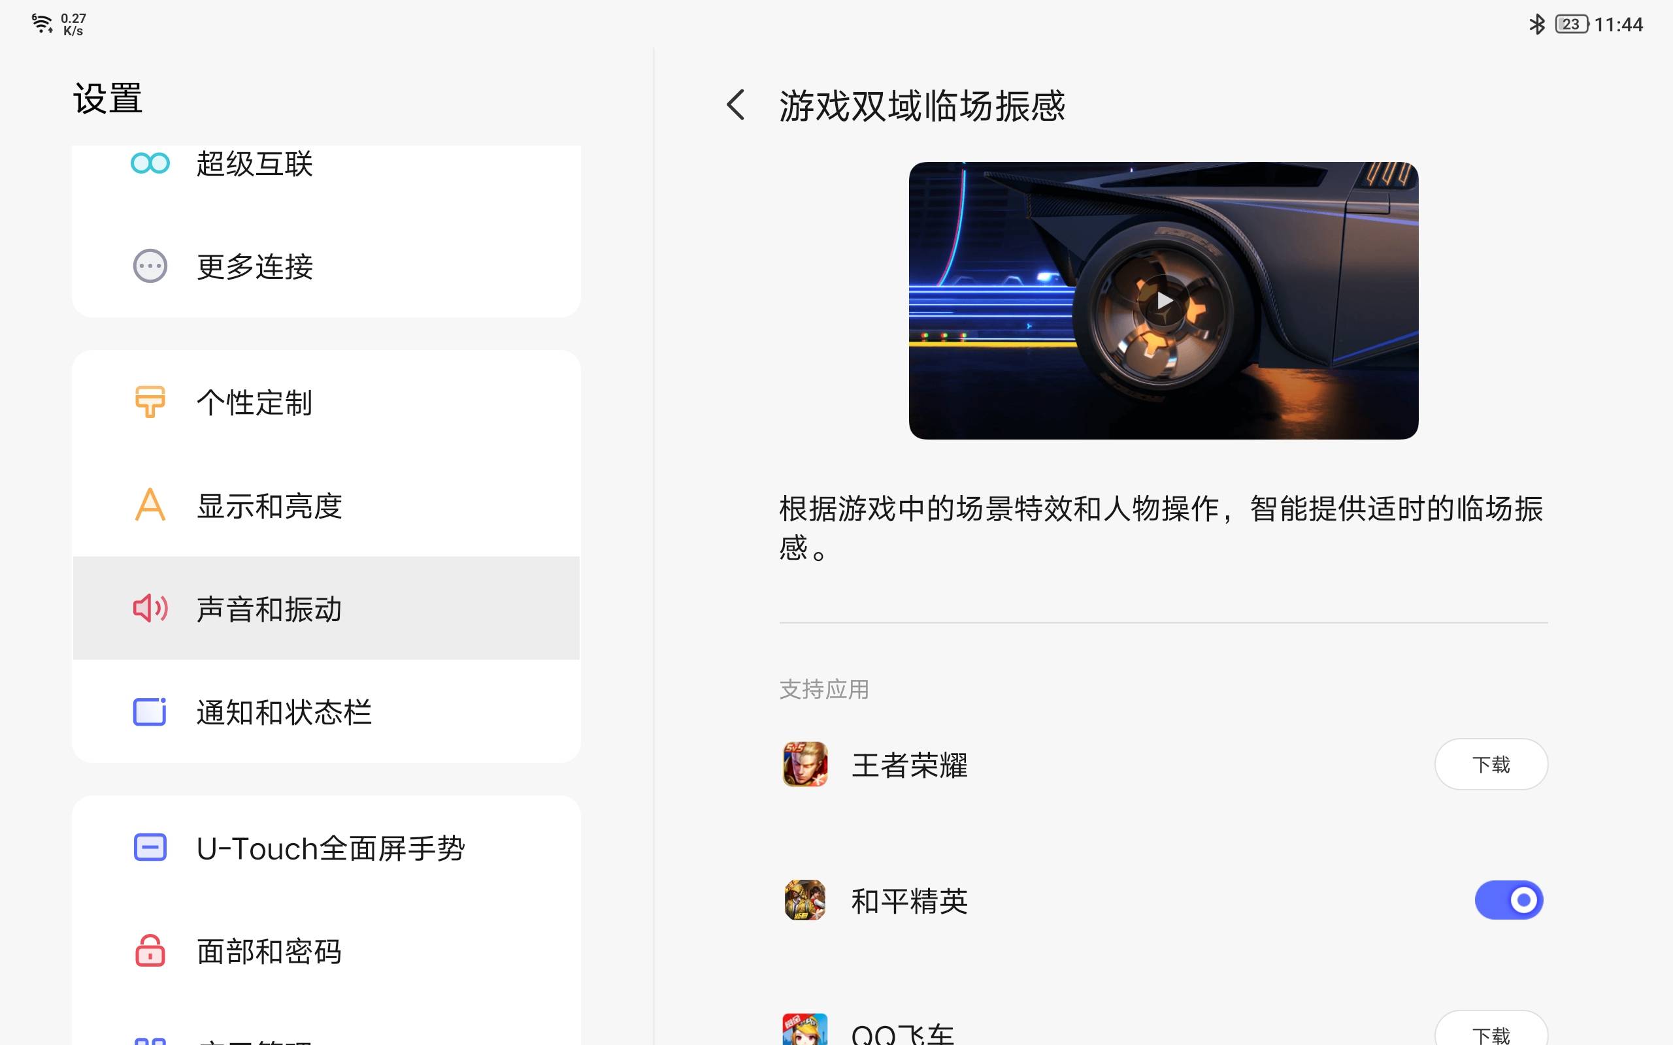
Task: Tap the Display and Brightness A icon
Action: (150, 506)
